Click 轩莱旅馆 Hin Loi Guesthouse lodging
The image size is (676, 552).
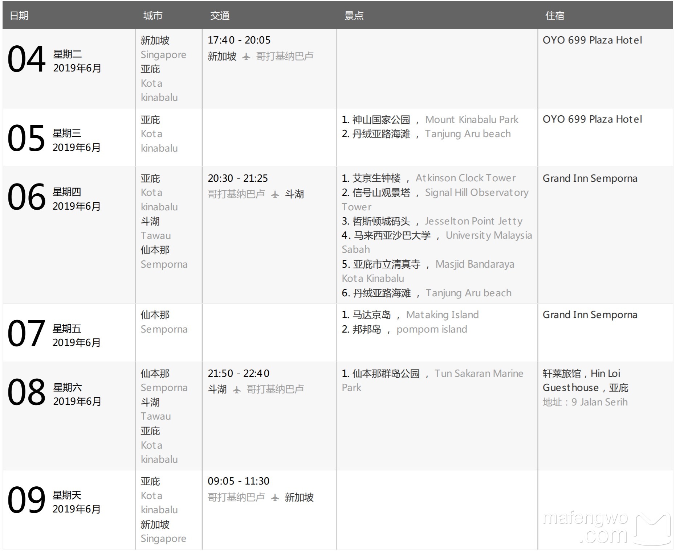(x=586, y=380)
